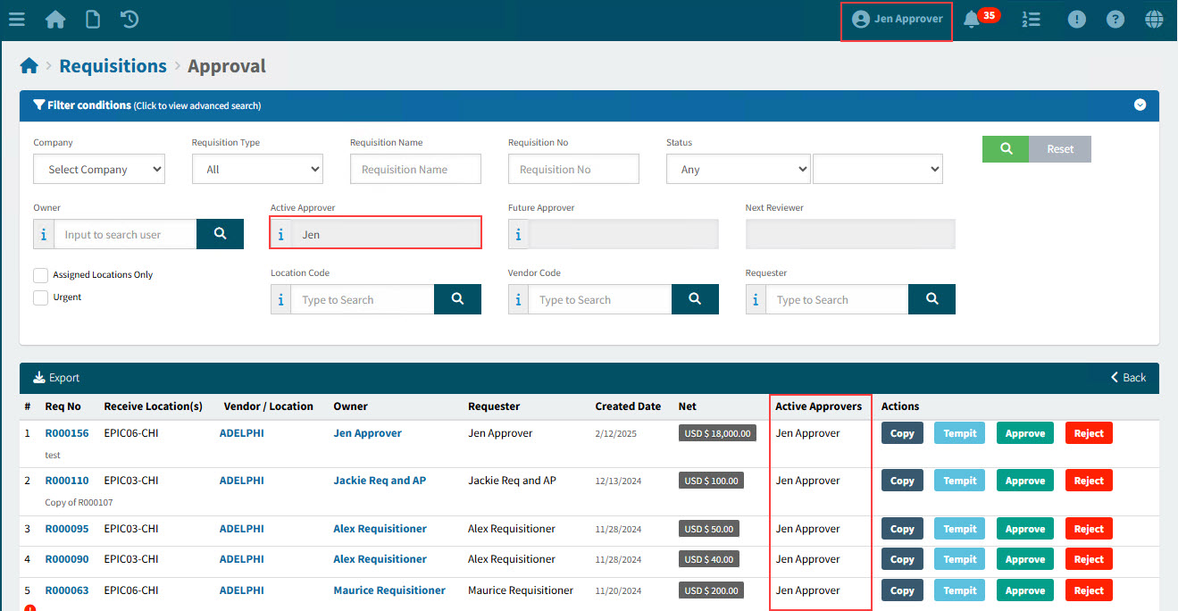Open the hamburger navigation menu
The width and height of the screenshot is (1178, 611).
point(16,19)
